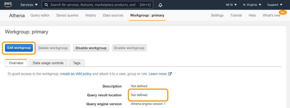Viewport: 290px width, 108px height.
Task: Open Saved queries page
Action: 67,16
